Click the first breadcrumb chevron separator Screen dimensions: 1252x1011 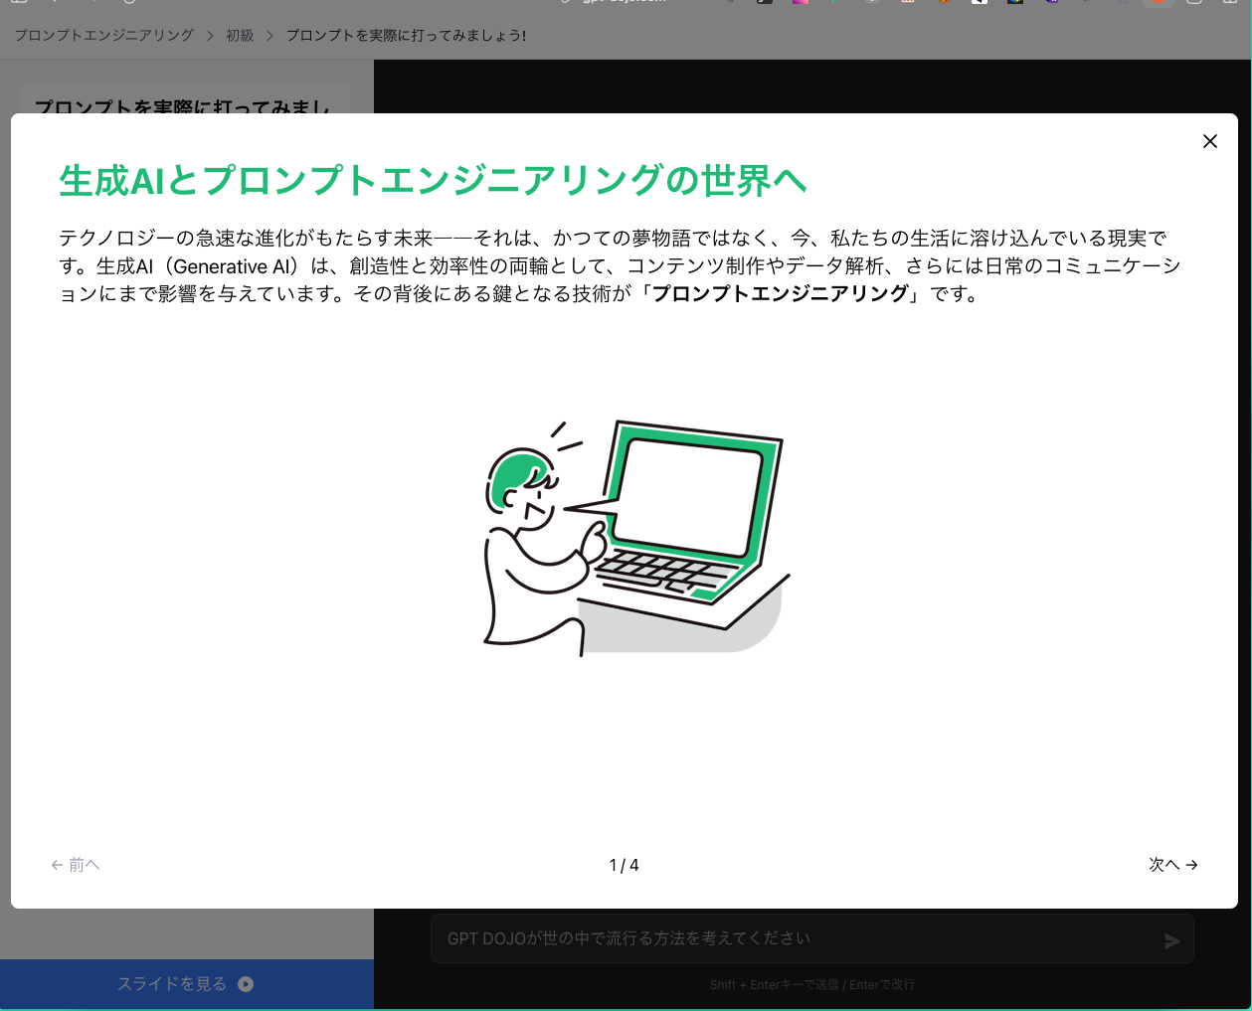210,36
